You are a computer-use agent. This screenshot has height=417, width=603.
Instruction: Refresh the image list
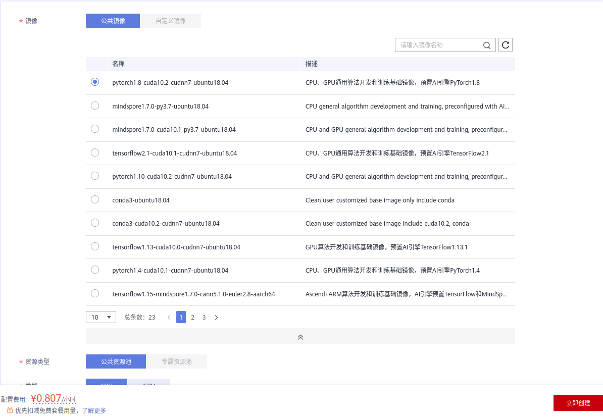(x=506, y=45)
